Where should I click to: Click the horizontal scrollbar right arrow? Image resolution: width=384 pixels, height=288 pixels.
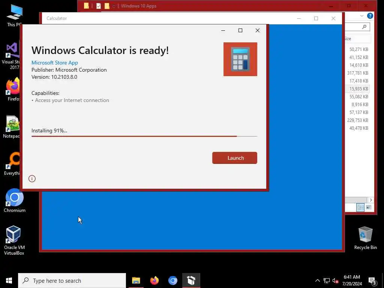click(x=371, y=200)
